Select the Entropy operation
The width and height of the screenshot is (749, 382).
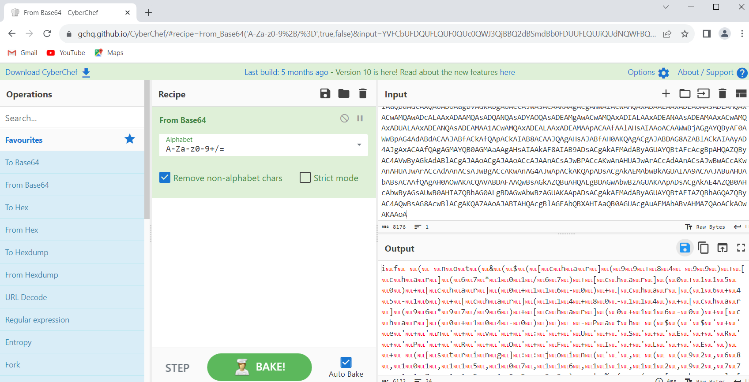[72, 342]
